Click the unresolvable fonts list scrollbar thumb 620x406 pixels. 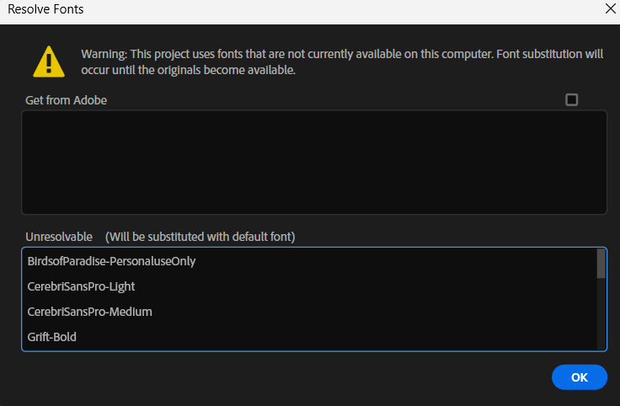tap(601, 263)
